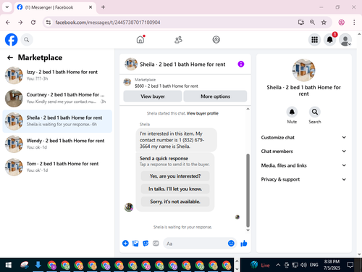The width and height of the screenshot is (362, 272).
Task: Open the Friends icon in top navigation
Action: point(178,39)
